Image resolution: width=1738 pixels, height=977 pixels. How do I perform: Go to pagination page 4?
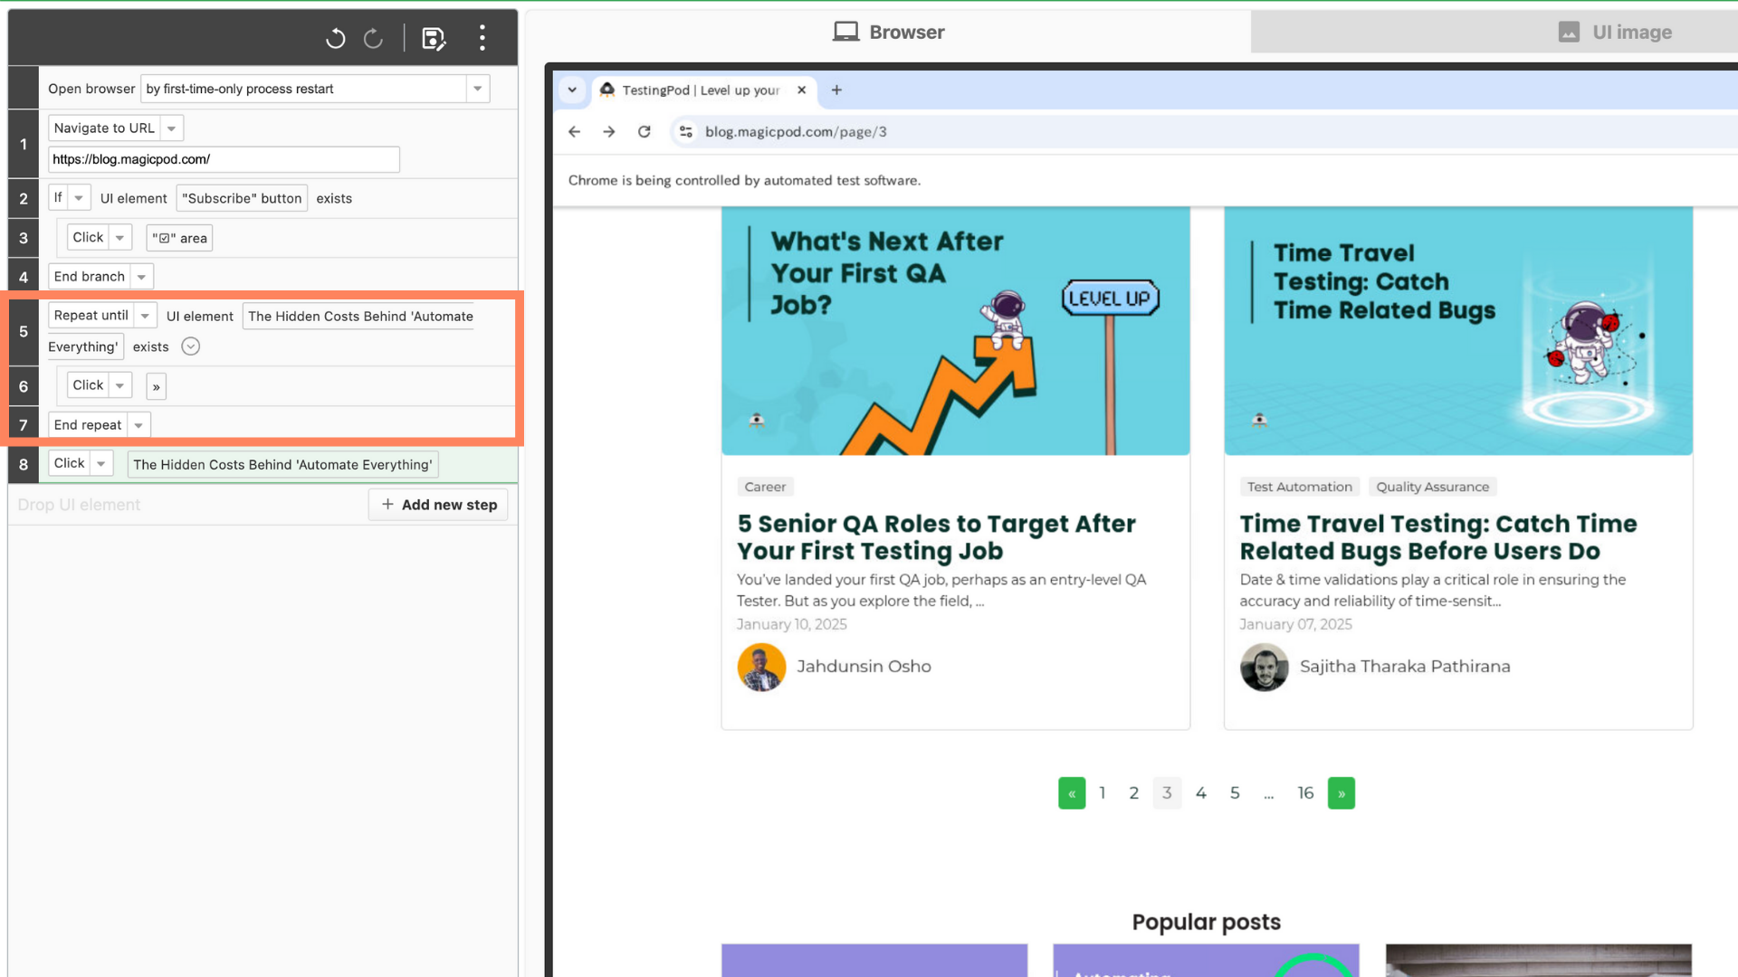(x=1200, y=793)
